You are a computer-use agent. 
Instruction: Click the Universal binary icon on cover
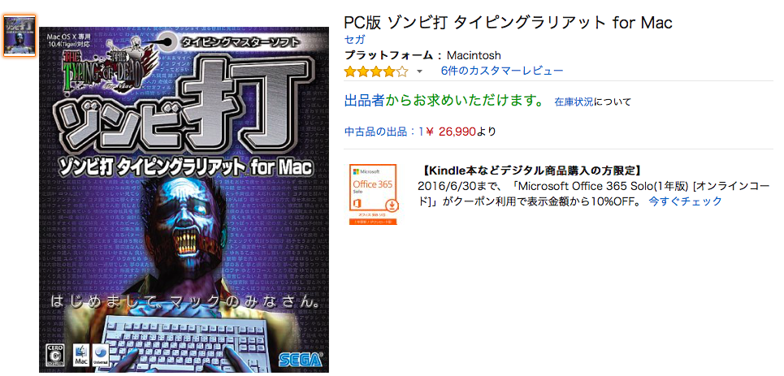click(x=101, y=355)
